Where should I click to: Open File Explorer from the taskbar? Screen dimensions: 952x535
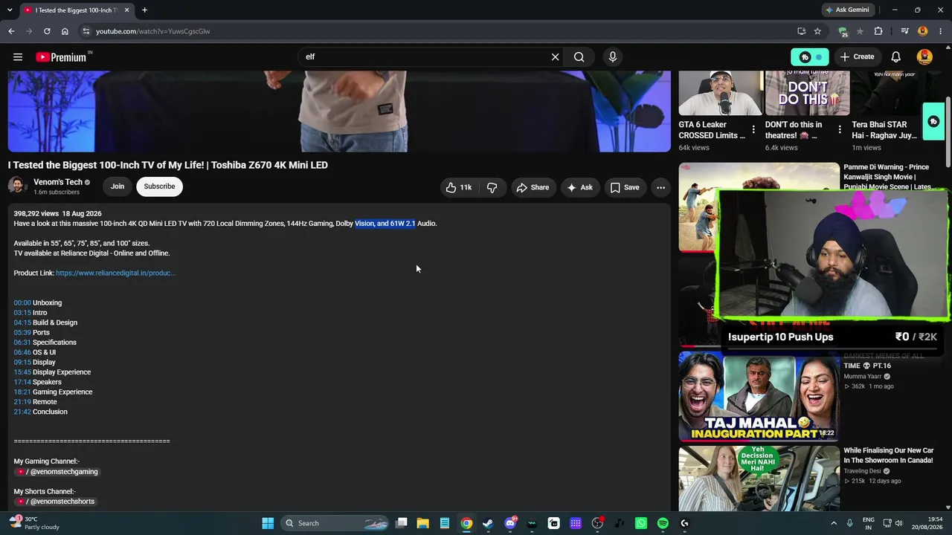[422, 523]
